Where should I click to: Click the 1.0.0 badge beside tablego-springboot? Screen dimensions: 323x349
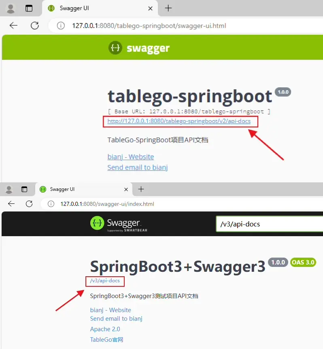click(x=283, y=92)
